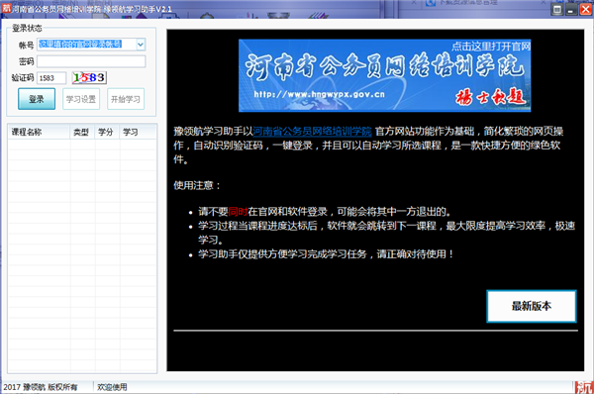Click 欢迎使用 status bar text
594x394 pixels.
112,387
